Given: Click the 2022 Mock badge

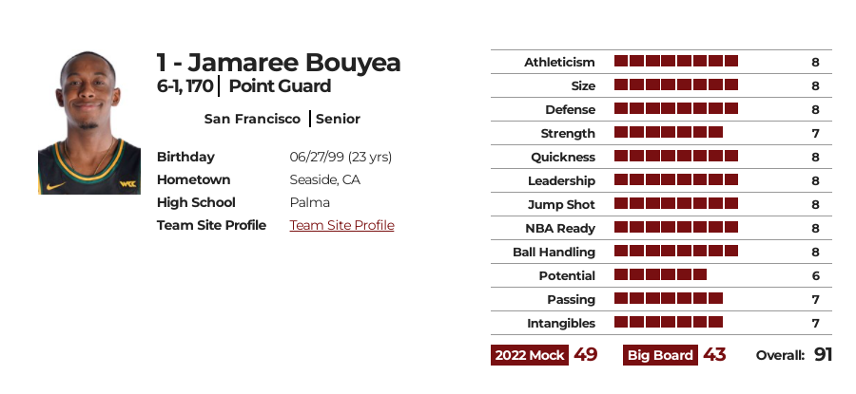Looking at the screenshot, I should click(x=530, y=355).
